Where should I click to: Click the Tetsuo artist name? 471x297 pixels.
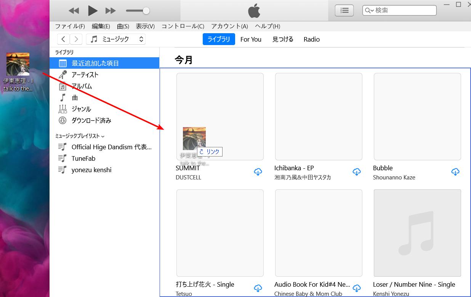coord(184,294)
